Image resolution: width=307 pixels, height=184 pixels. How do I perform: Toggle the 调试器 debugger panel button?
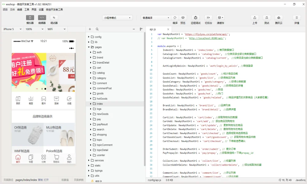54,18
